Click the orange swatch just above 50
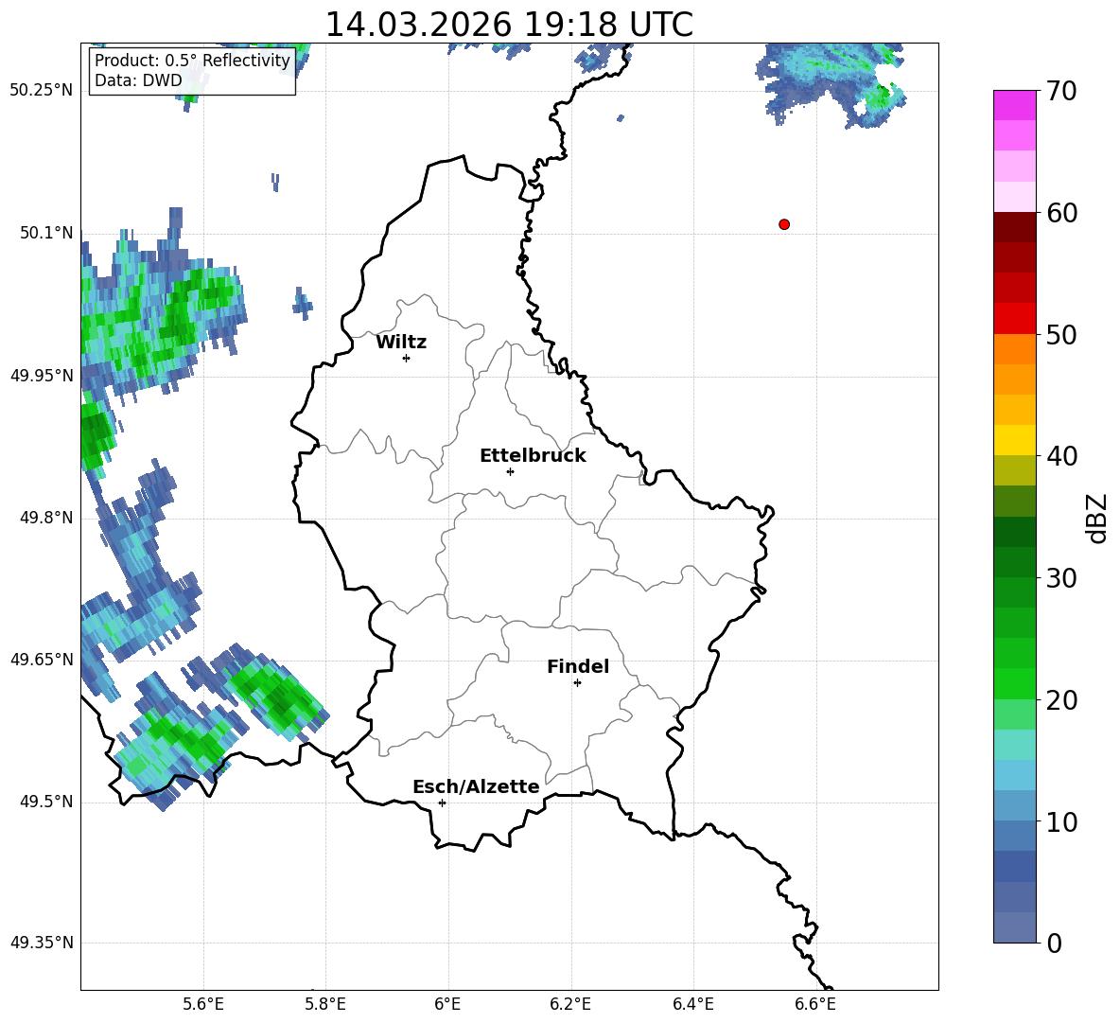This screenshot has width=1120, height=1023. (1015, 348)
